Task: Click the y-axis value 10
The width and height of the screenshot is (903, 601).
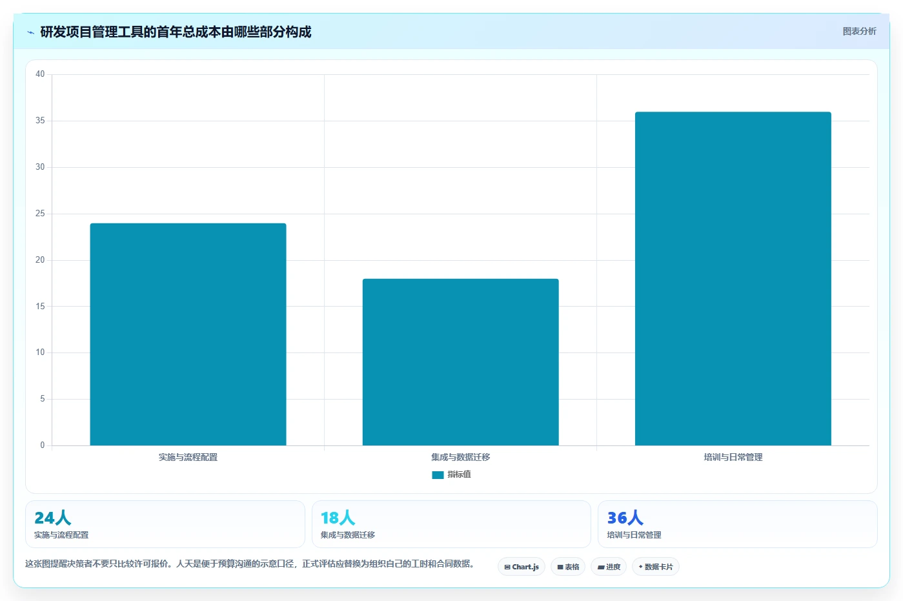Action: pyautogui.click(x=40, y=352)
